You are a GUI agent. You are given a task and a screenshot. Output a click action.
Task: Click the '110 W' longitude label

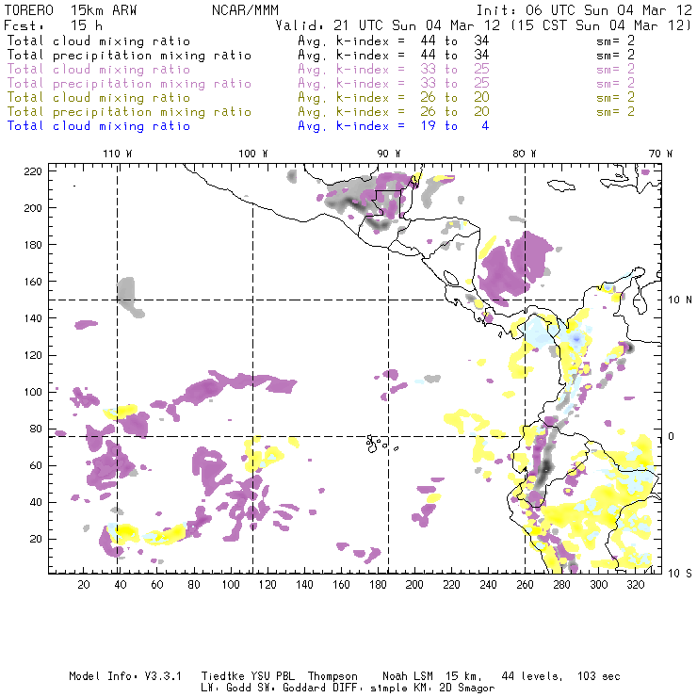click(118, 154)
